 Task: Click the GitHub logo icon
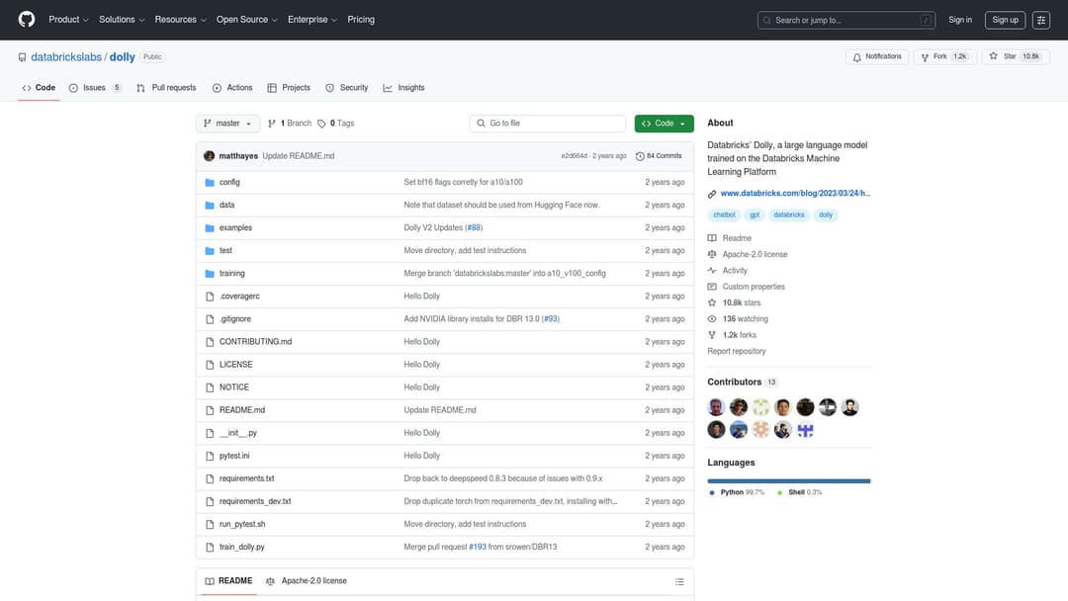(x=27, y=20)
